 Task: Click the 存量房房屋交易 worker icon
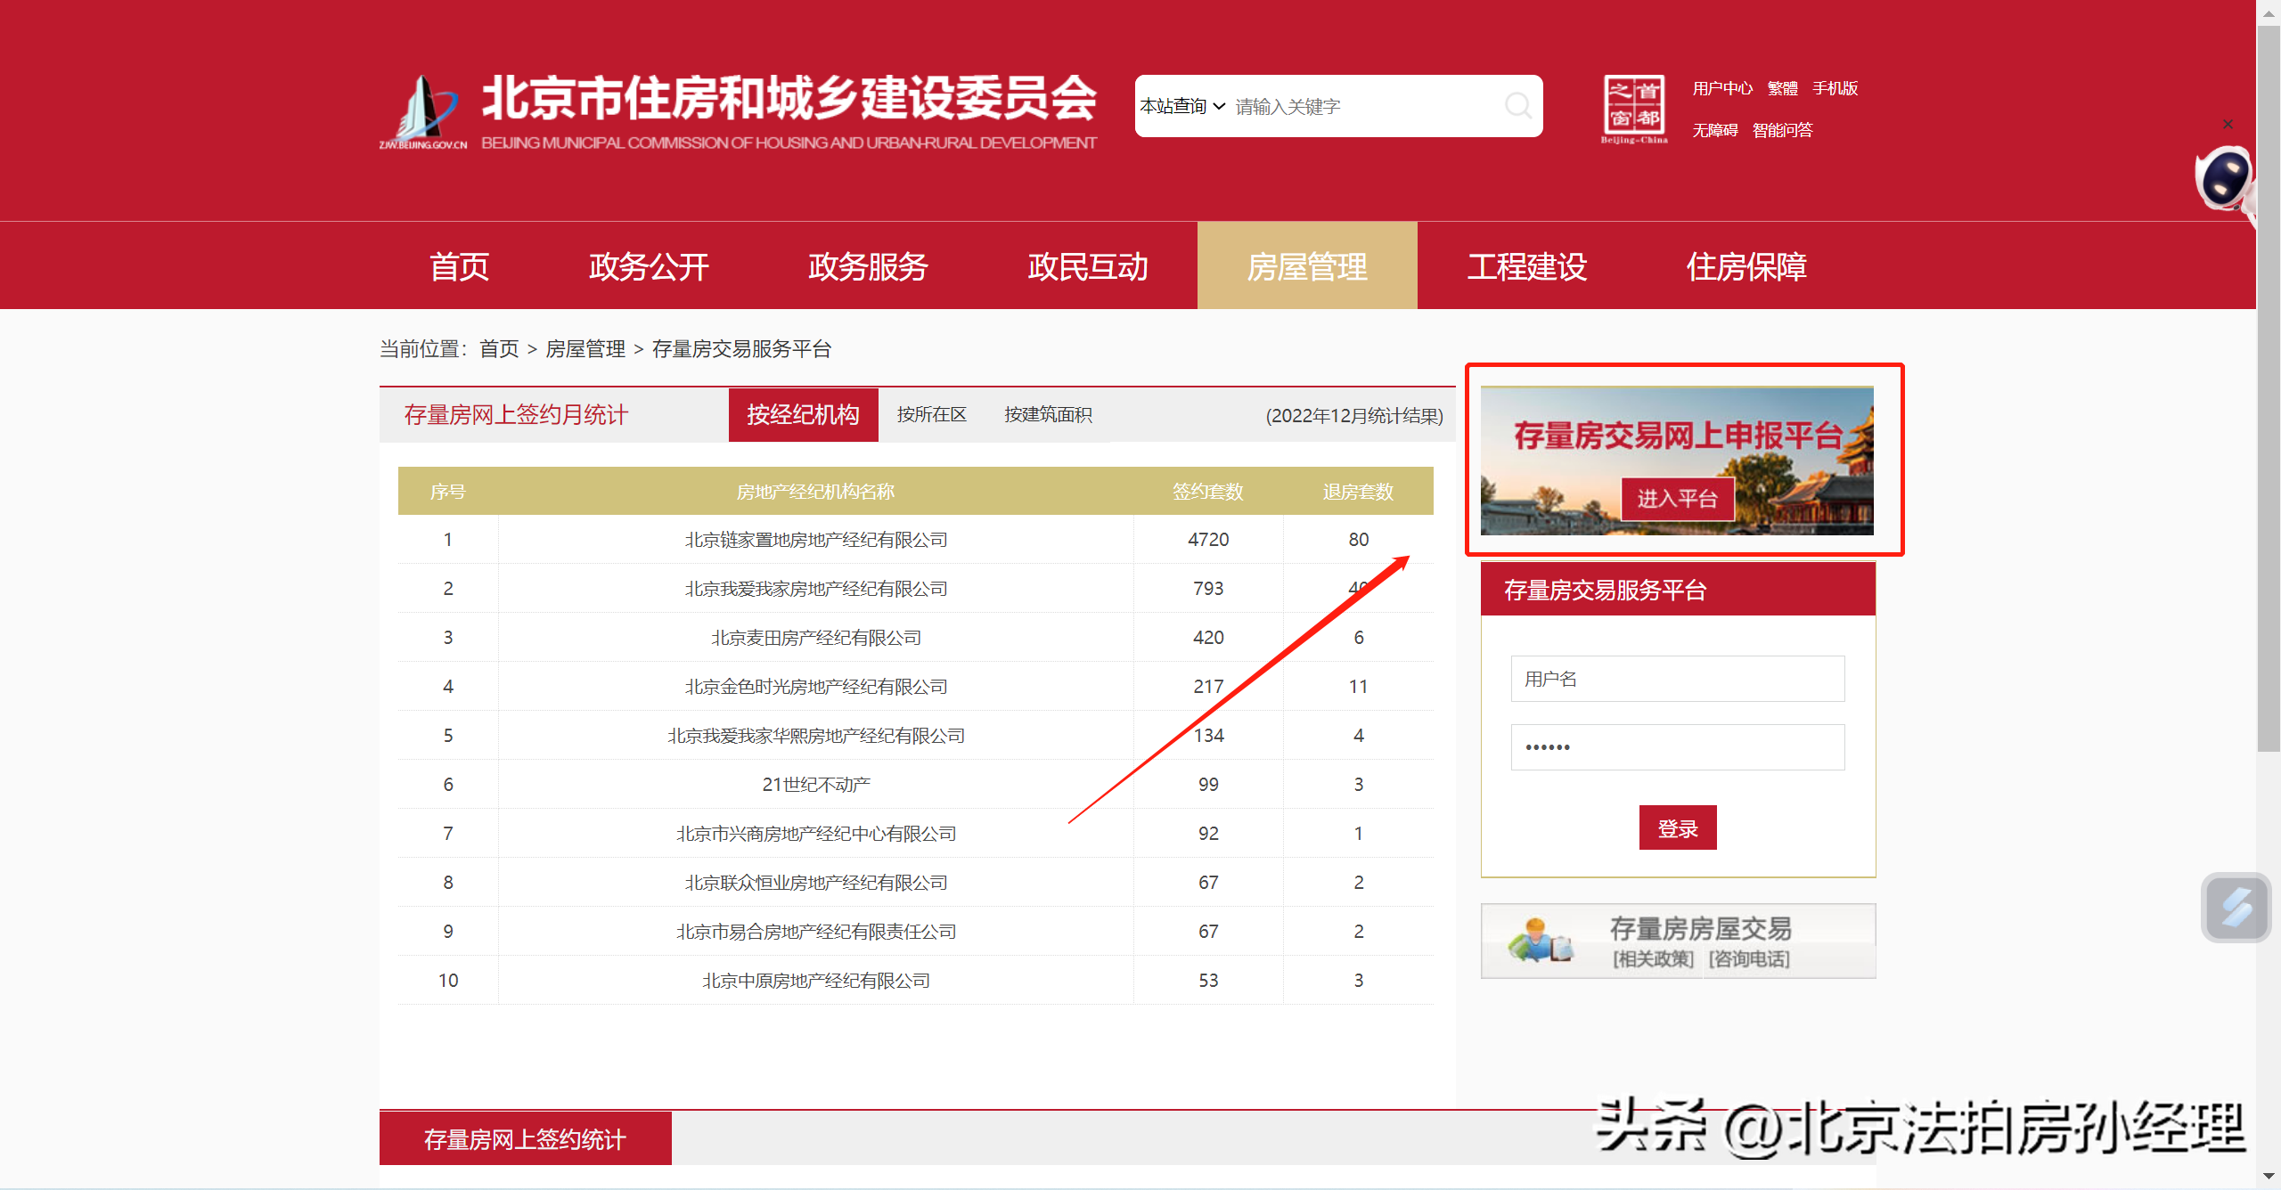coord(1541,941)
